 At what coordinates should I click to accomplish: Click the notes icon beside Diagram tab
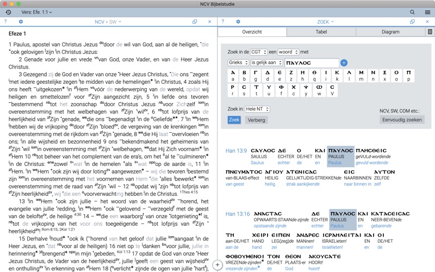(430, 32)
